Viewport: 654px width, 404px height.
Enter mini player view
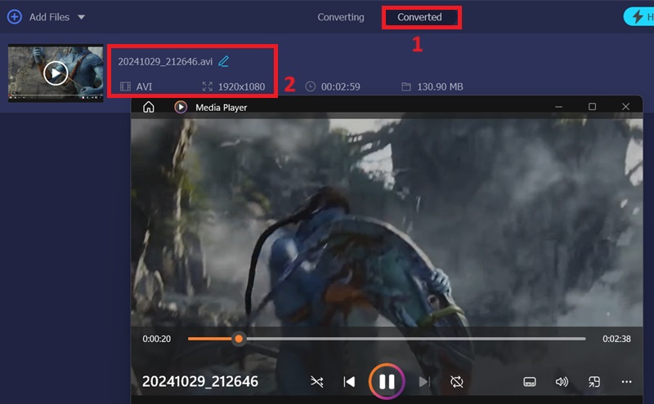(x=594, y=381)
